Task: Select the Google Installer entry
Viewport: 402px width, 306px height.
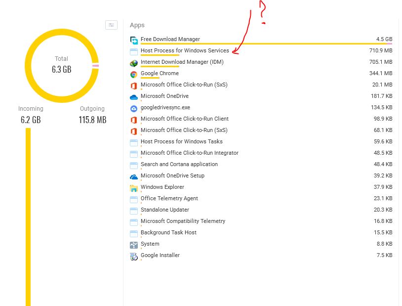Action: pyautogui.click(x=160, y=255)
